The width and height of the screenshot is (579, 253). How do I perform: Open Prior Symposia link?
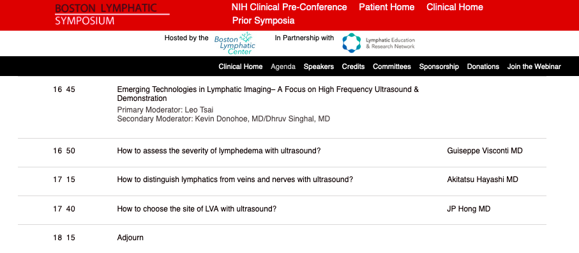263,20
